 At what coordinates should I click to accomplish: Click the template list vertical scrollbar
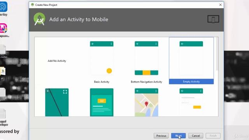[217, 54]
